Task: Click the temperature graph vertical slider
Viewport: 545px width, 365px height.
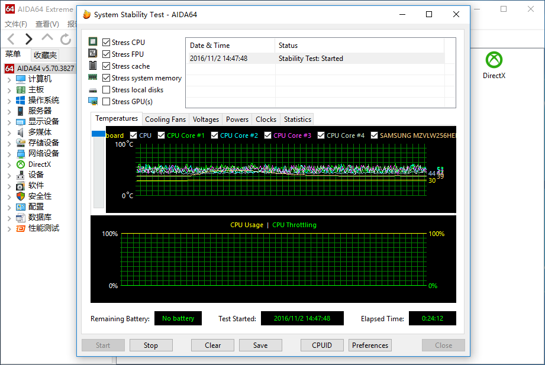Action: (x=98, y=134)
